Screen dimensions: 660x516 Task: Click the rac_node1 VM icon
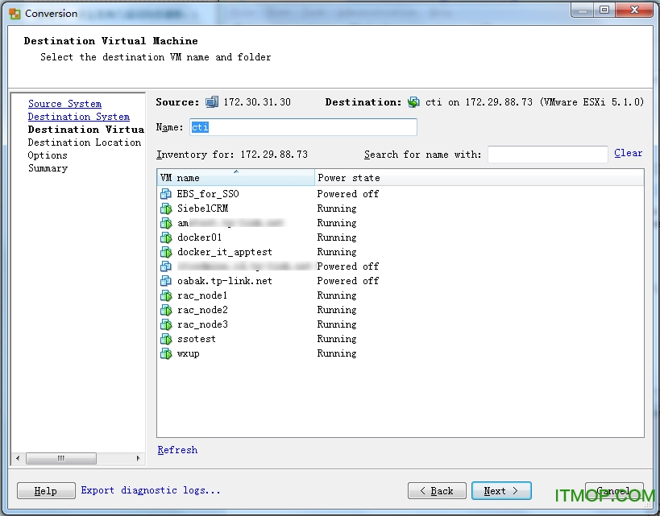pos(166,295)
